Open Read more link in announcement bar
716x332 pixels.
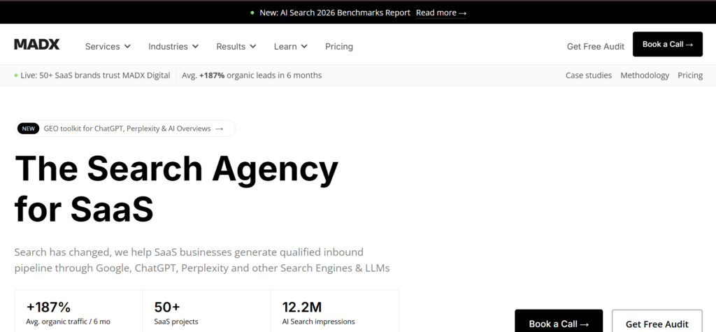click(x=441, y=13)
